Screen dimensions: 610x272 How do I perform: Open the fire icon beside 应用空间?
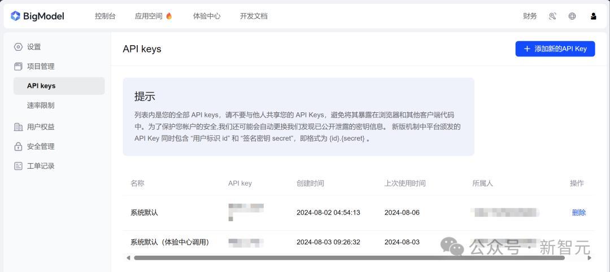(169, 16)
